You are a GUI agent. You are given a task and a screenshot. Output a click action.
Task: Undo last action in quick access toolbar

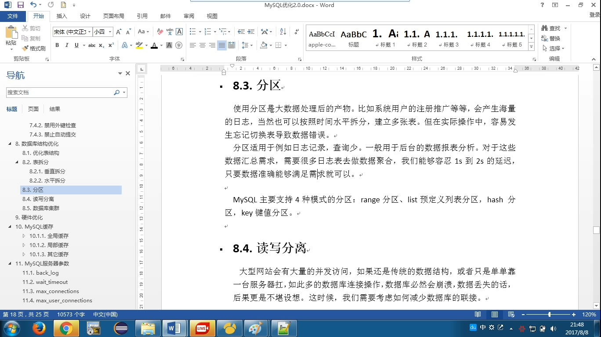(34, 5)
